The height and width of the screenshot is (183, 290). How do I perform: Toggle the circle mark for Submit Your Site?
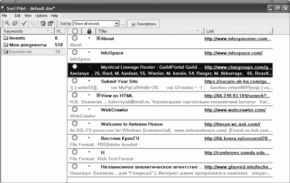pyautogui.click(x=75, y=81)
